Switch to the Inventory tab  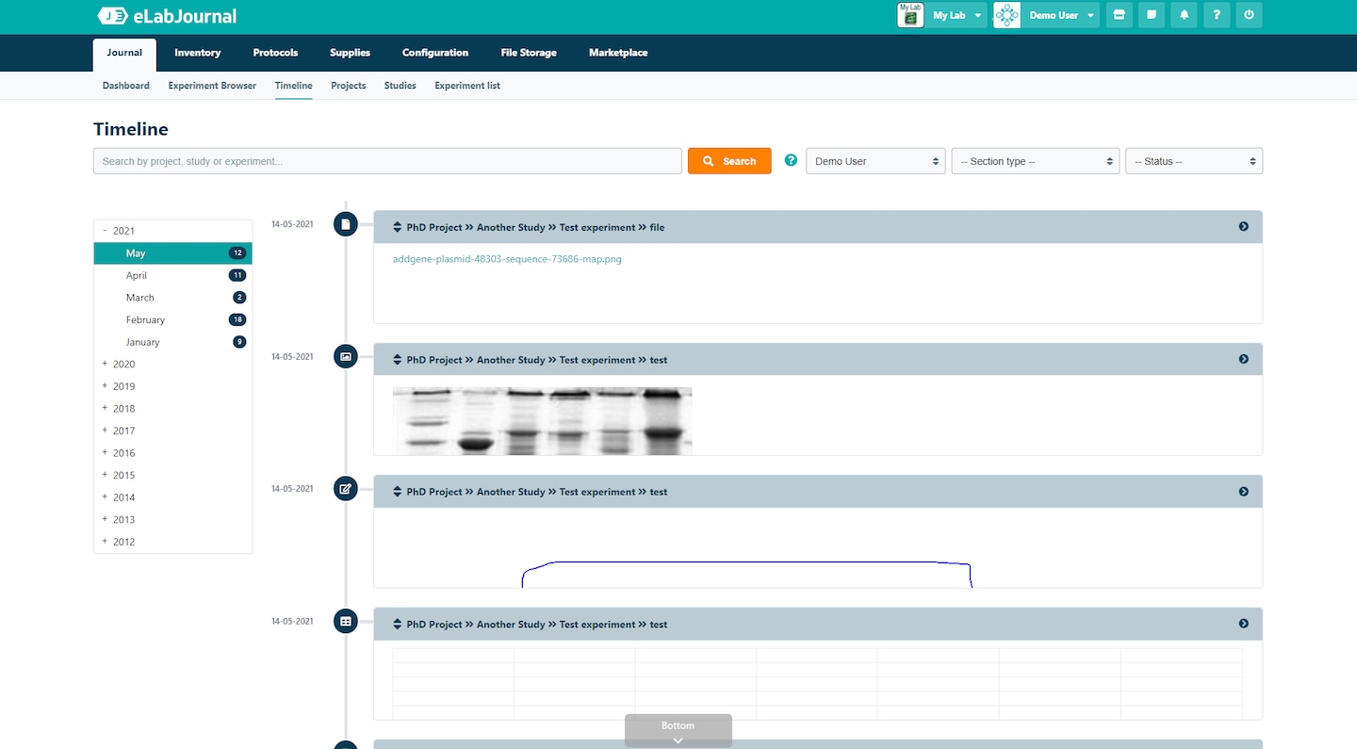pos(197,53)
